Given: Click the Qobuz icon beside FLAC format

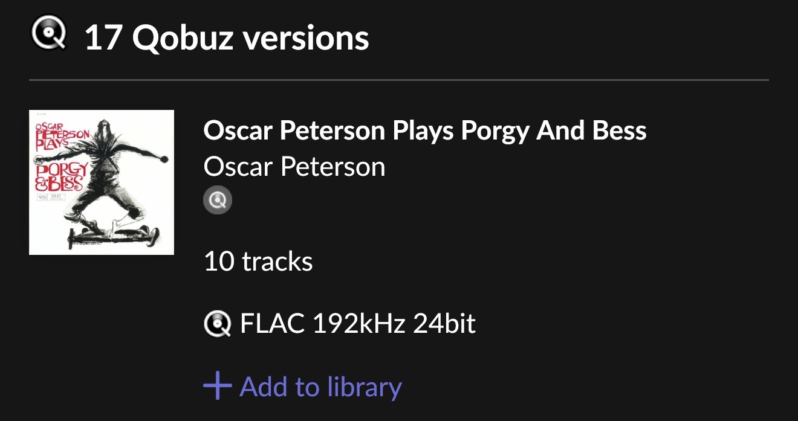Looking at the screenshot, I should point(218,324).
